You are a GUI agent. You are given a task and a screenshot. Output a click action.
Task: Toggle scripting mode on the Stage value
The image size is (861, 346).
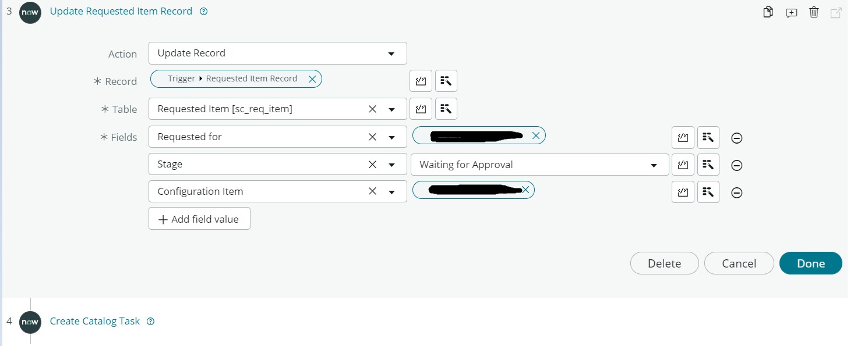pos(682,165)
